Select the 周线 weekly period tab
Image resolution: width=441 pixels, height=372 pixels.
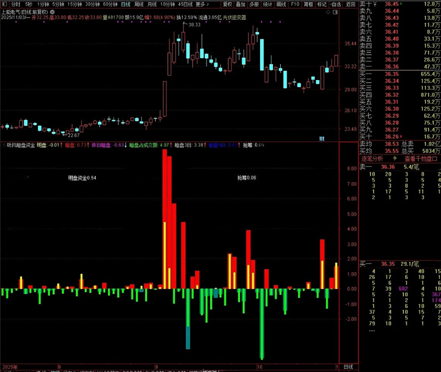139,4
